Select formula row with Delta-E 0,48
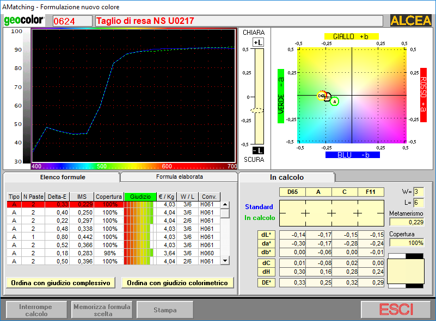The width and height of the screenshot is (436, 321). (113, 229)
